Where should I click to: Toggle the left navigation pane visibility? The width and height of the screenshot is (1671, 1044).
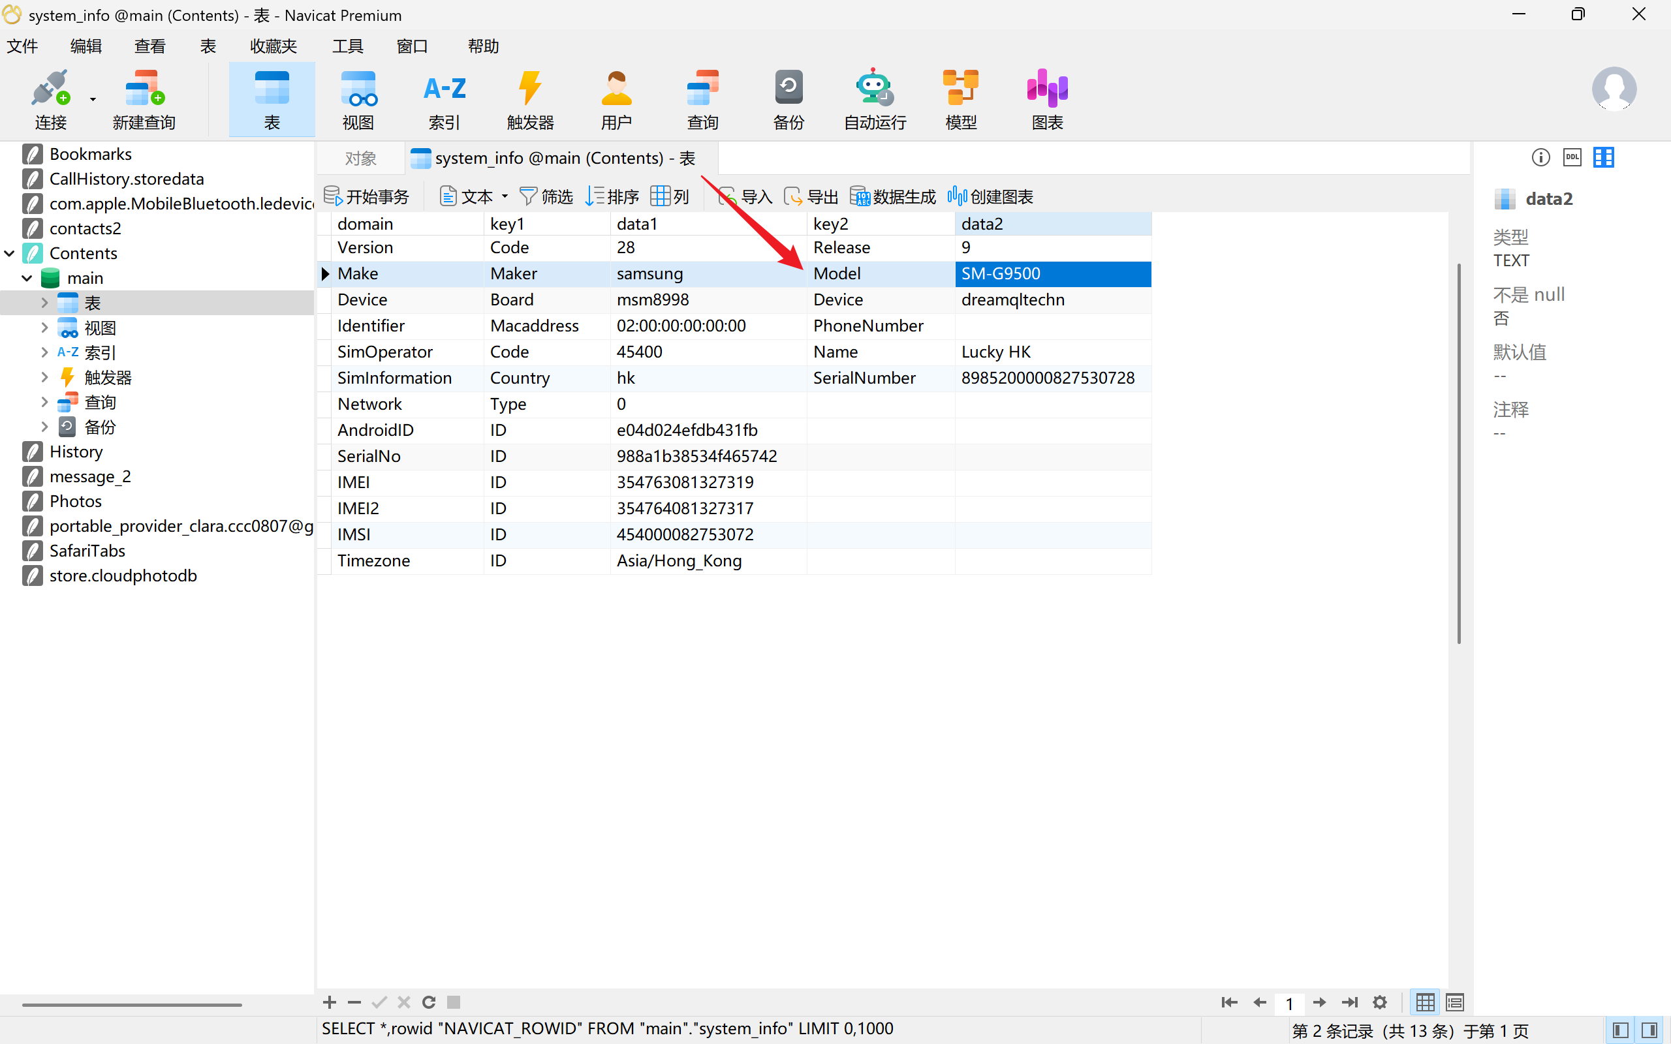pyautogui.click(x=1621, y=1031)
